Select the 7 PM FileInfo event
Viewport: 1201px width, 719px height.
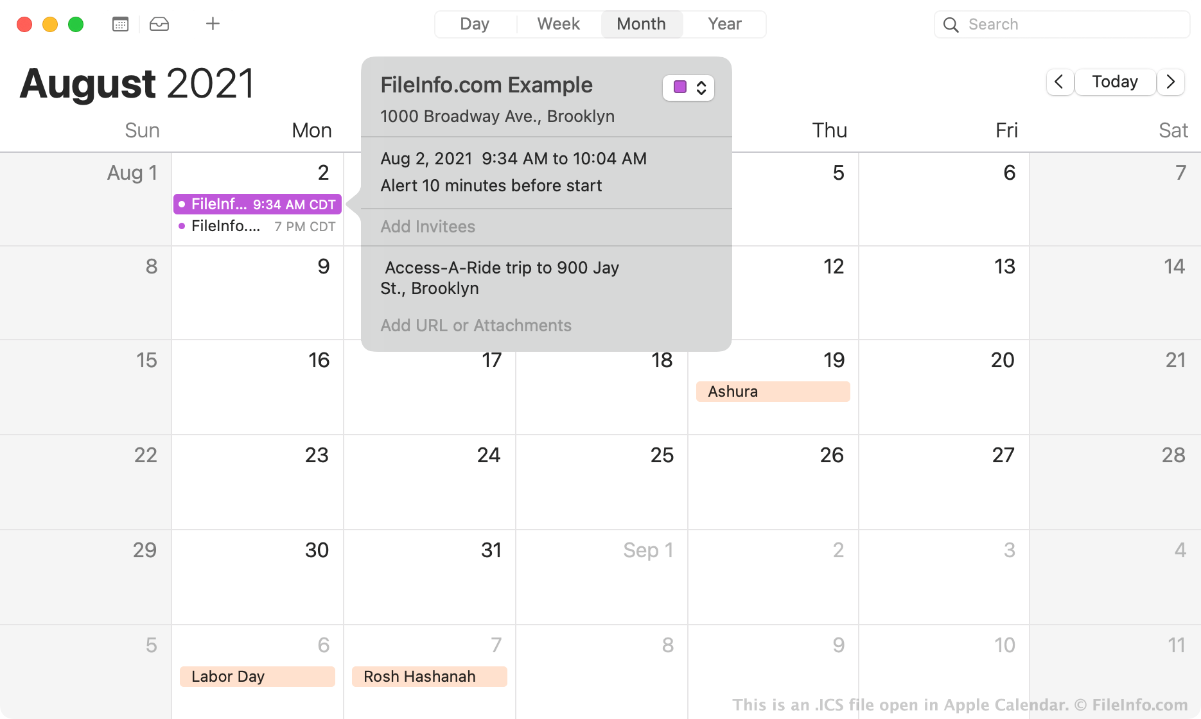[257, 226]
